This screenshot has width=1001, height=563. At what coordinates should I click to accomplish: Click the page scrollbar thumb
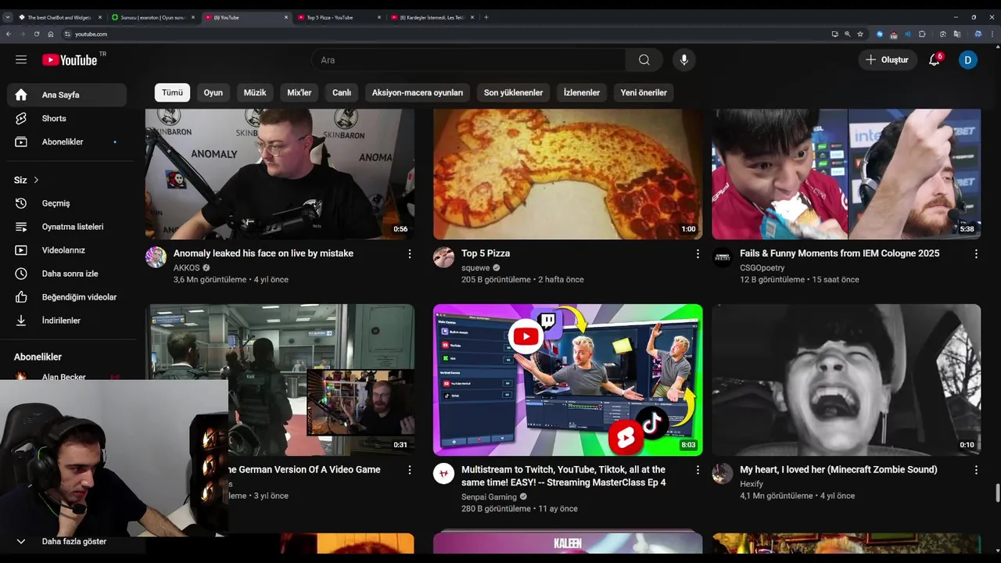pos(997,494)
